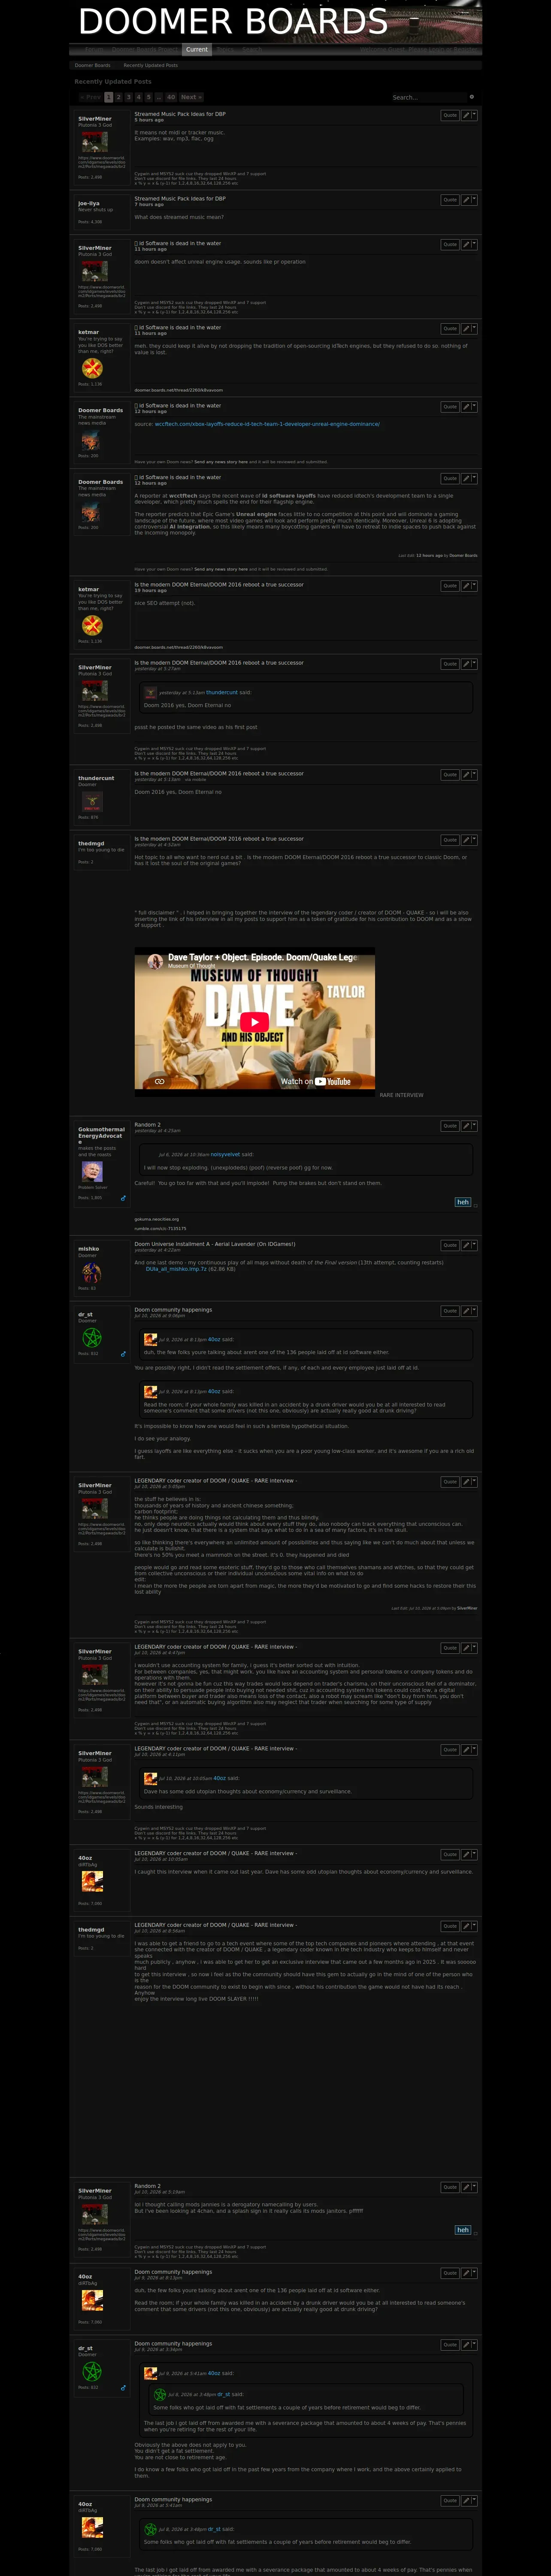Open Doom Universe Installment A thread title

pos(215,1244)
